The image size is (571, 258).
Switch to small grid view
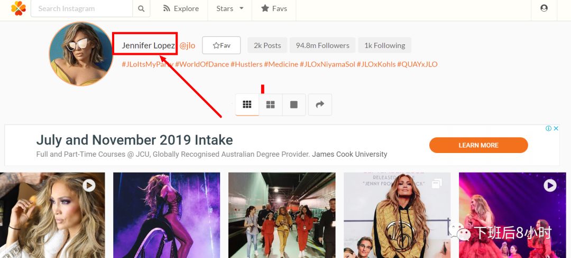[247, 104]
